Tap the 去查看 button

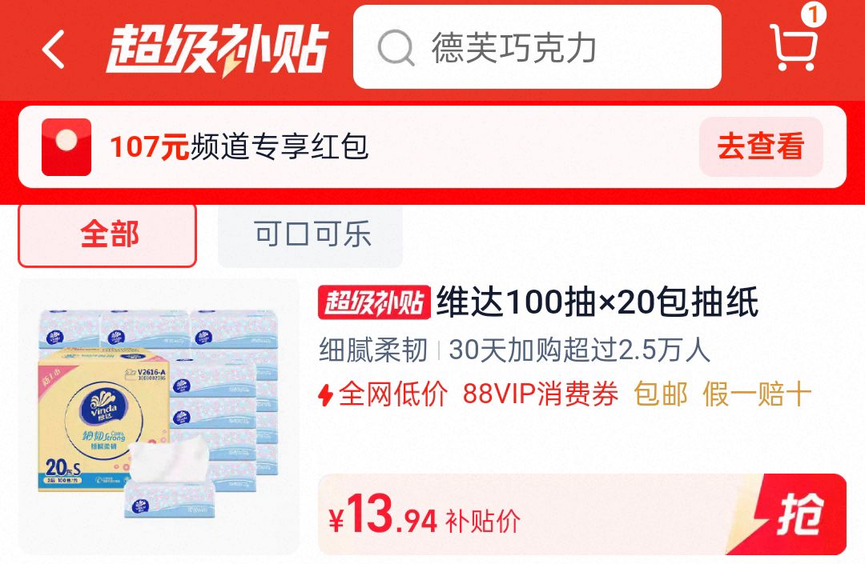click(x=761, y=147)
